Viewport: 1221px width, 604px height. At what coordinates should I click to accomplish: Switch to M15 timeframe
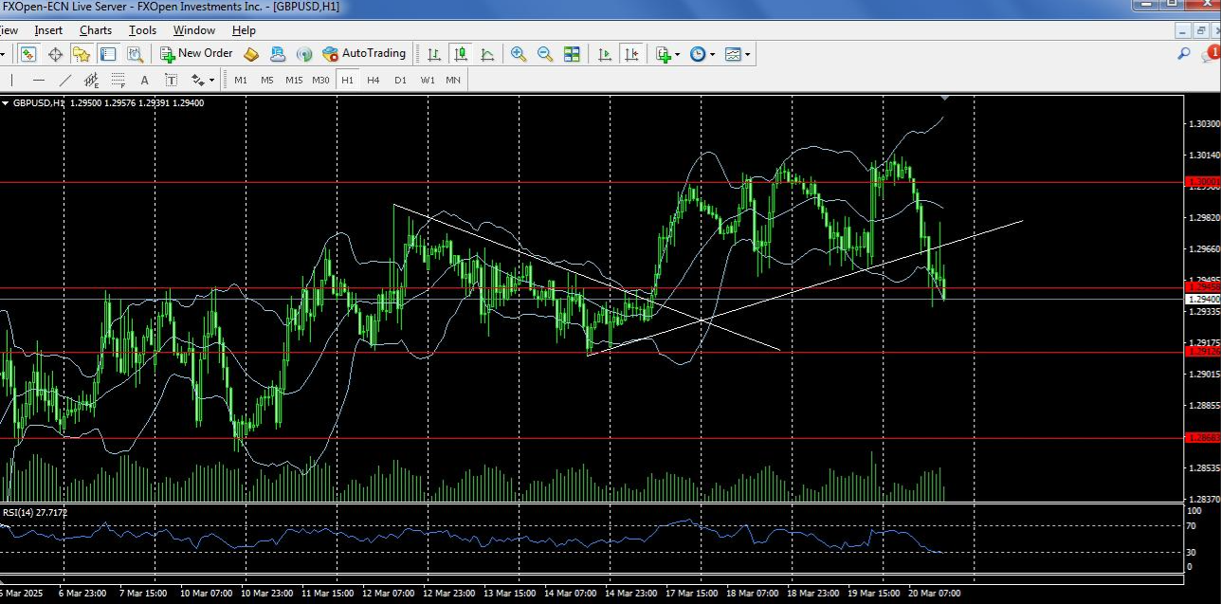click(x=294, y=80)
